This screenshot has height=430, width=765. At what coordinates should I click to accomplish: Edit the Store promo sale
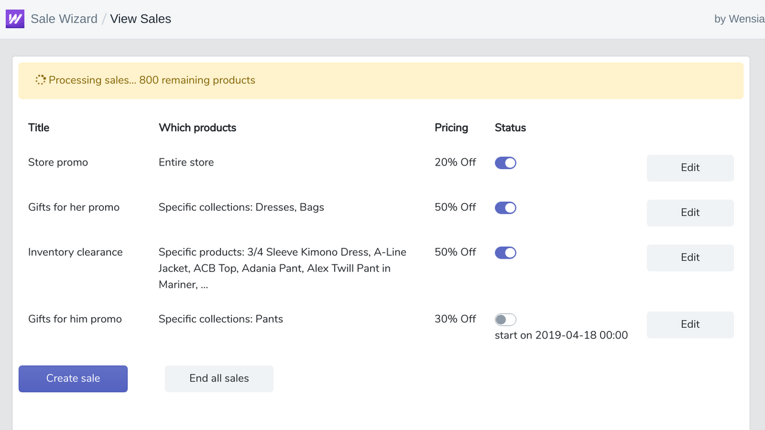[690, 168]
